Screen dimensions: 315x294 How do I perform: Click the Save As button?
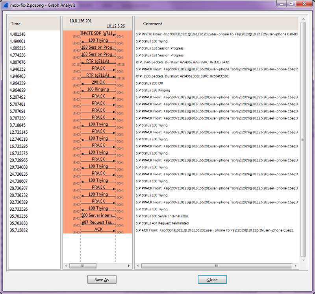point(102,279)
